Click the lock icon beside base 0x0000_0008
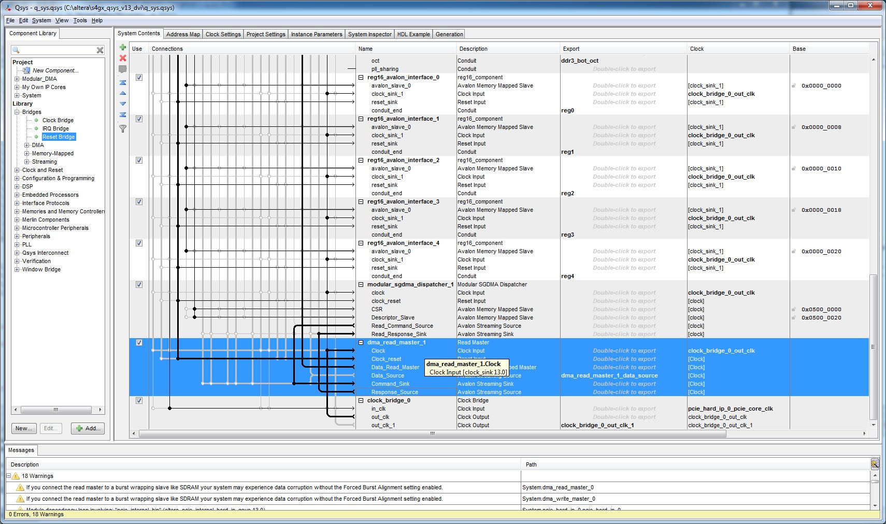Image resolution: width=886 pixels, height=524 pixels. coord(794,127)
